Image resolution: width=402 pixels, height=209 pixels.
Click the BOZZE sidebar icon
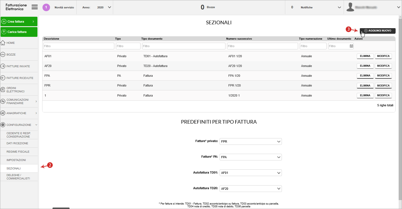pos(3,55)
